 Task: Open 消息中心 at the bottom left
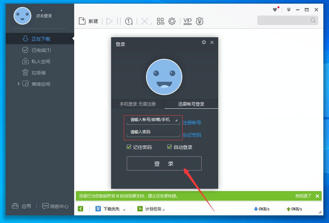click(55, 206)
